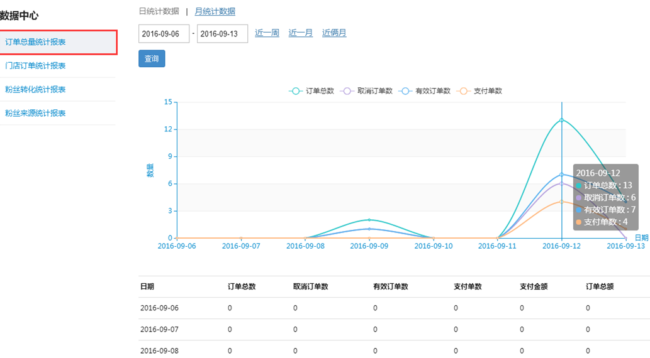Click the 订单总数 data point on 2016-09-09
650x358 pixels.
tap(369, 220)
